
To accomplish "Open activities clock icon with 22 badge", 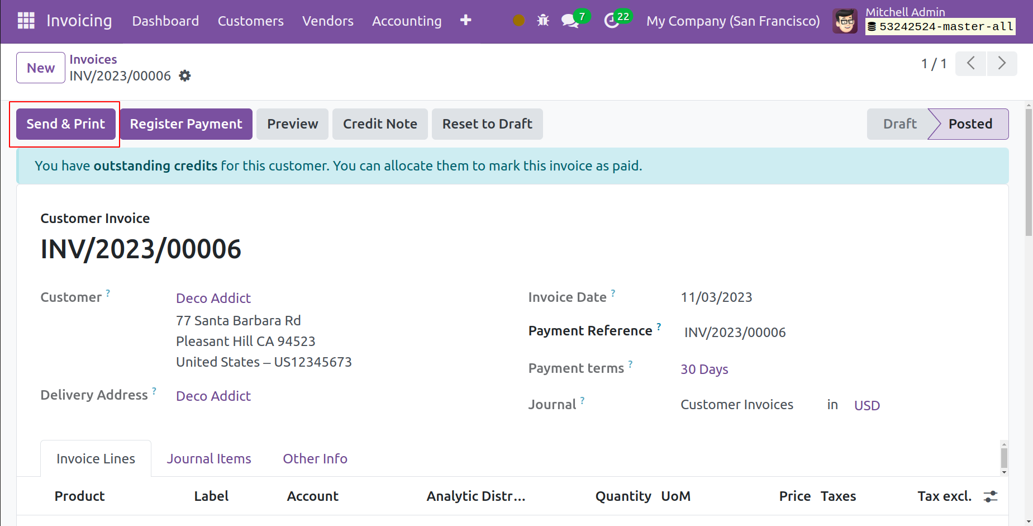I will pos(617,20).
